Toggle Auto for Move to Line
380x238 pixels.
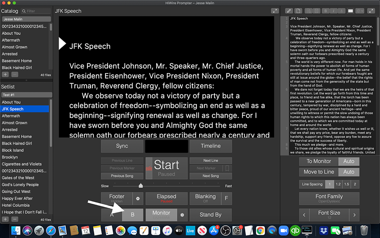[349, 172]
